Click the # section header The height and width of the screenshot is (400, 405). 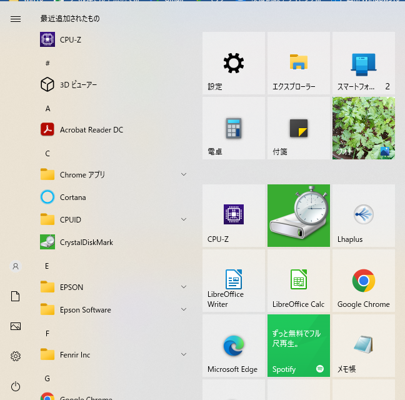[x=47, y=63]
